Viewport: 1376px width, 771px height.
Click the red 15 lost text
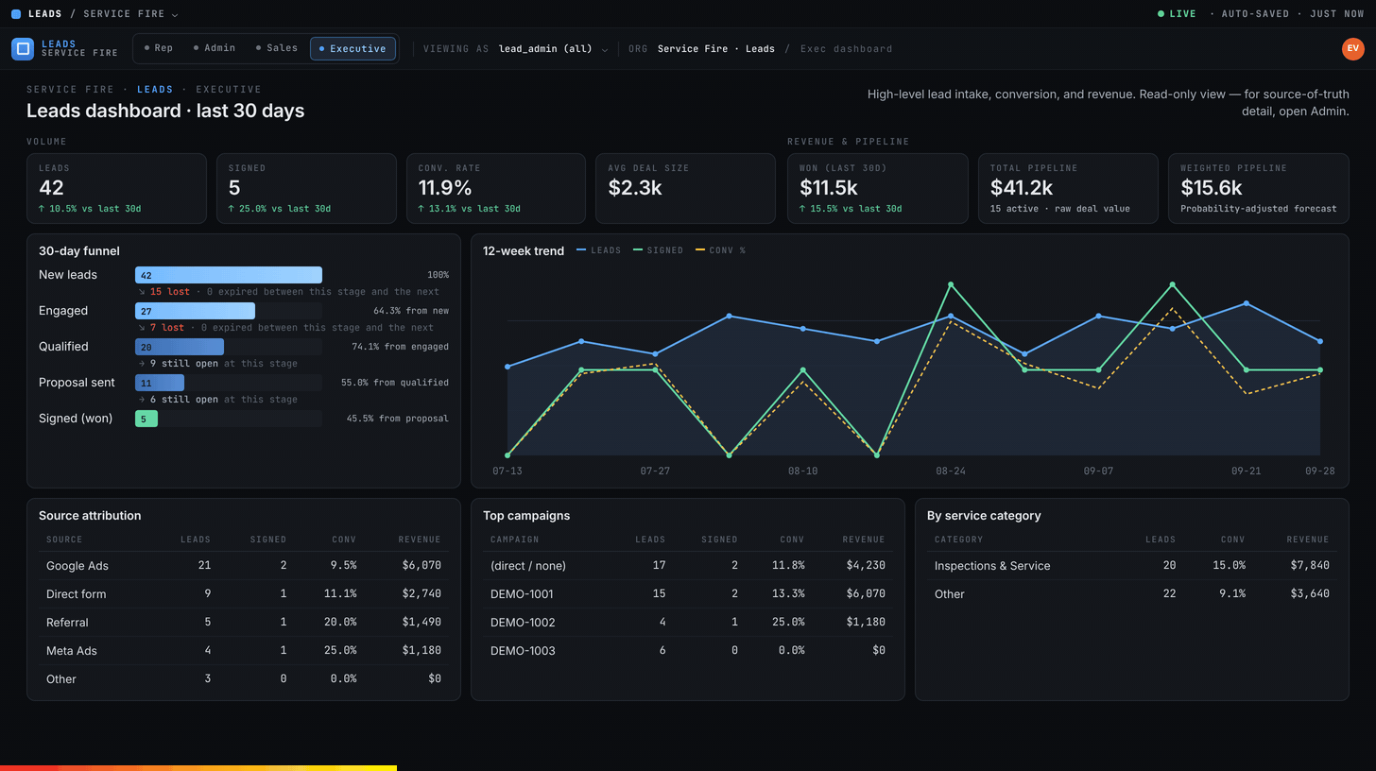click(x=170, y=292)
